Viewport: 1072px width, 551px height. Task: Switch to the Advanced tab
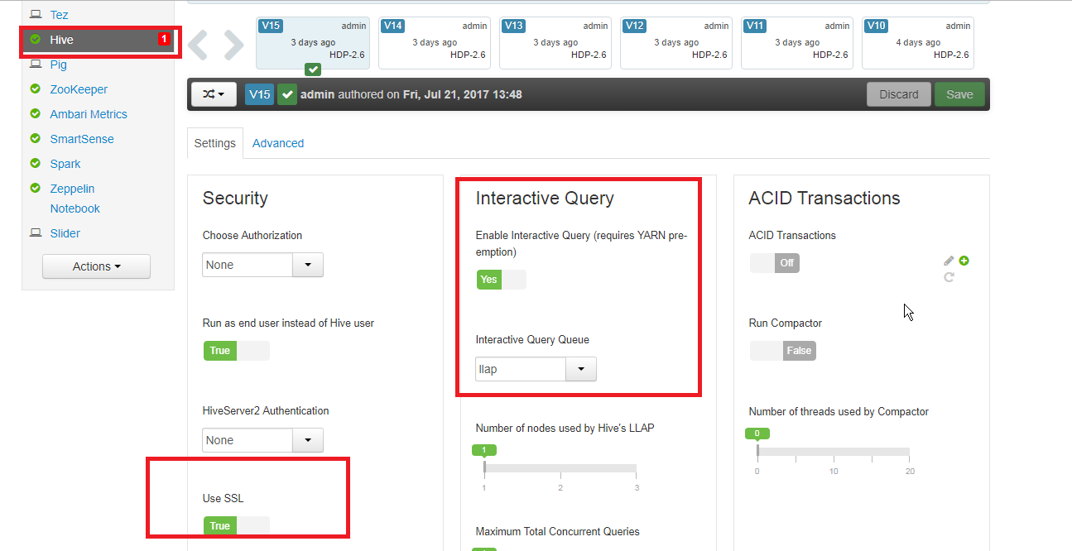[277, 142]
